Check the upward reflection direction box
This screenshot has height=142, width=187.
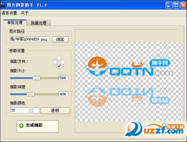click(59, 58)
